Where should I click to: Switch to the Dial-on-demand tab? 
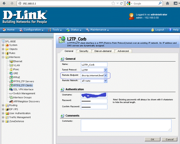pyautogui.click(x=103, y=51)
